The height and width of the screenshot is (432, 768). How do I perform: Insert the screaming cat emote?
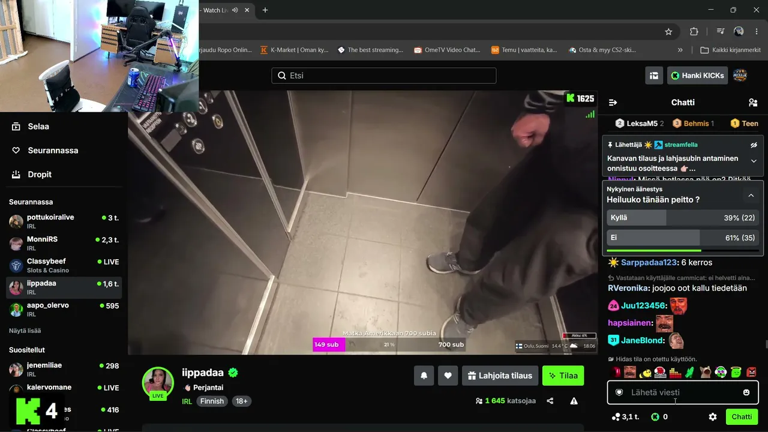(x=706, y=372)
